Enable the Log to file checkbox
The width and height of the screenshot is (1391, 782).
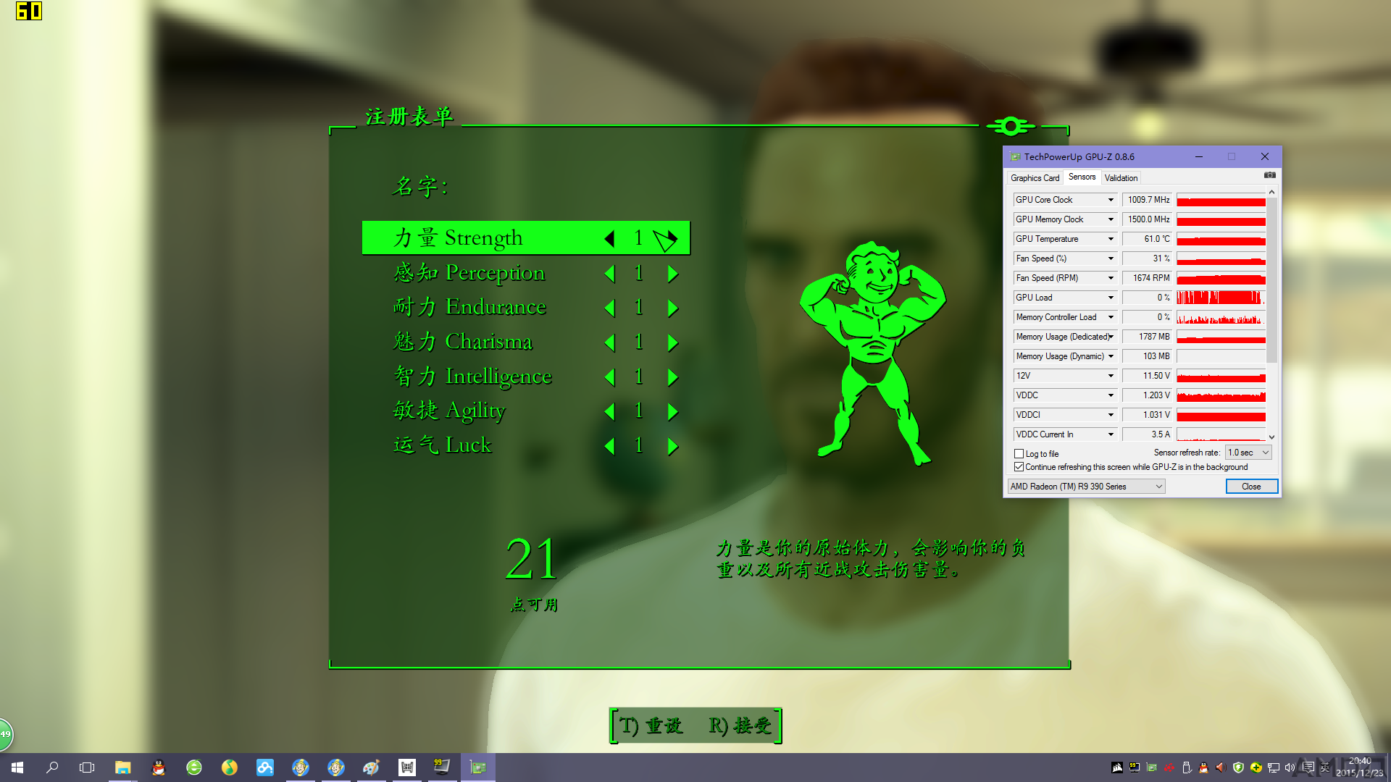tap(1019, 454)
